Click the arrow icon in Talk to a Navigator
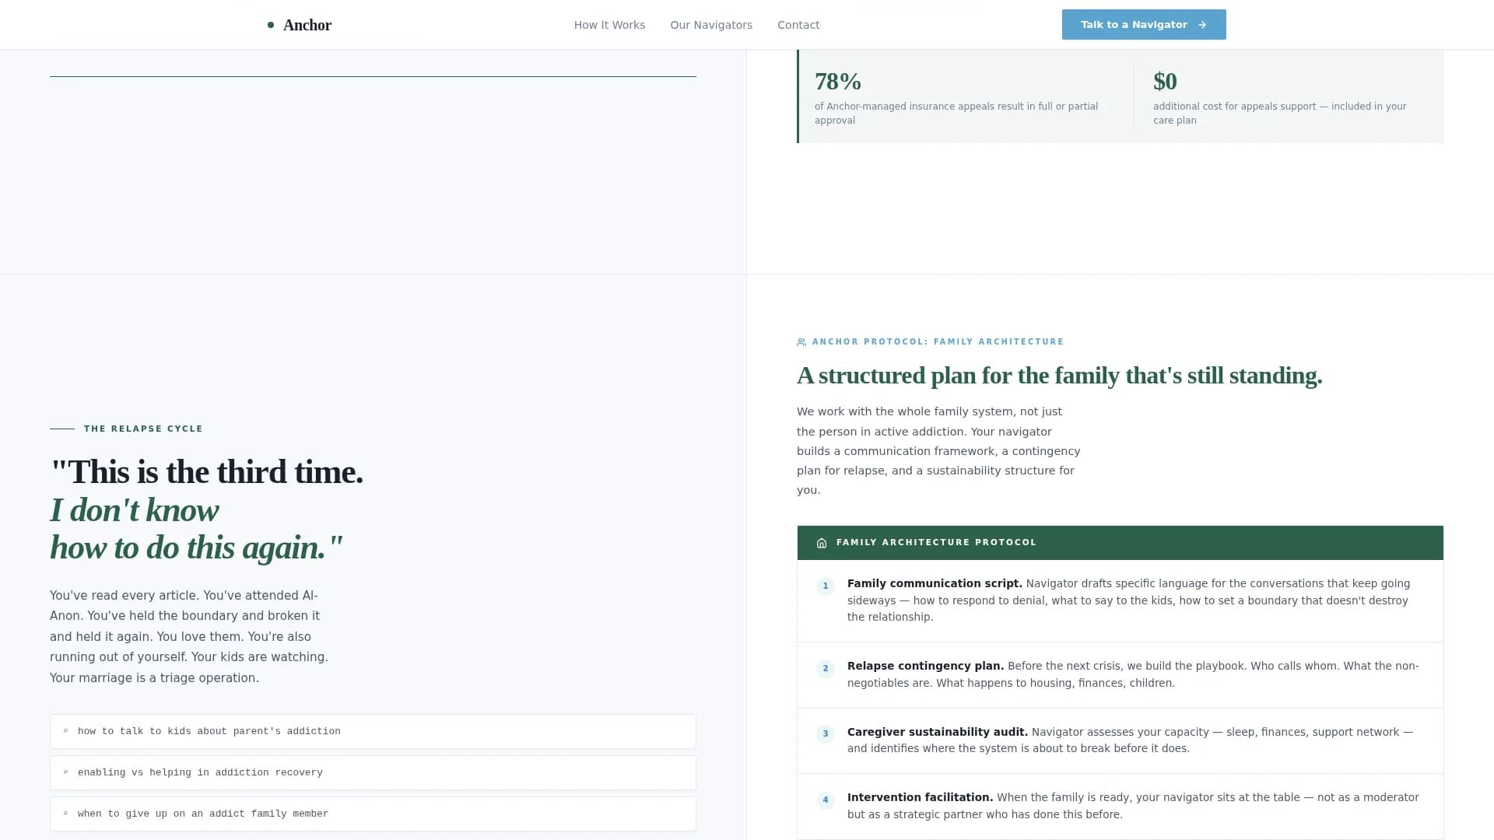 click(1202, 25)
